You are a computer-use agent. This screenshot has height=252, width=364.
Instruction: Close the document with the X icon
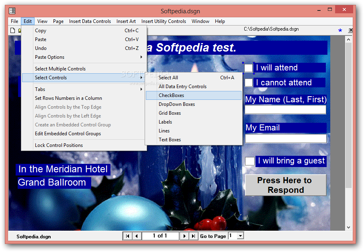(x=350, y=30)
